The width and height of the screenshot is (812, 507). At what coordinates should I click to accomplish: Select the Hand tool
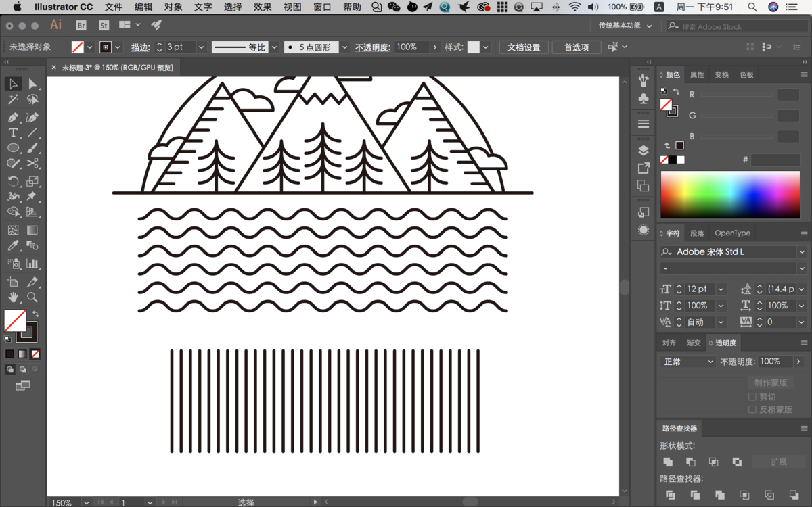click(13, 297)
